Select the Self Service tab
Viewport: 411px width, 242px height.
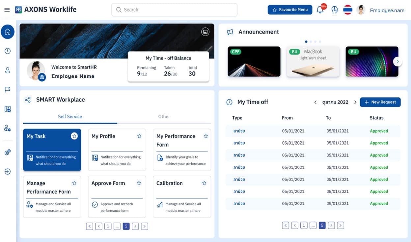pyautogui.click(x=70, y=117)
